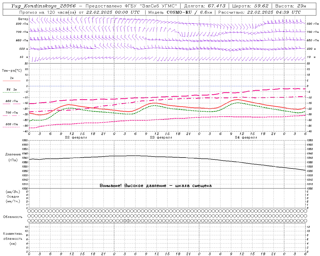Click the '(мм/1ч.)' precipitation unit label
This screenshot has height=256, width=320.
(x=13, y=201)
